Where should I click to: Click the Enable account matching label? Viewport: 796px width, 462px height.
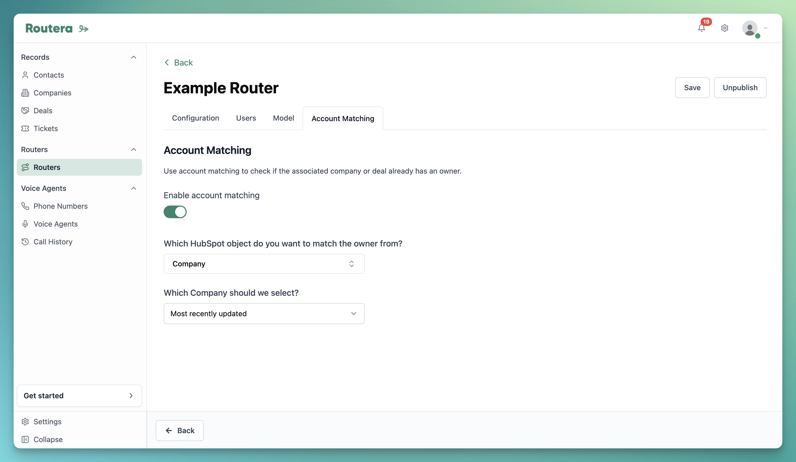[212, 196]
